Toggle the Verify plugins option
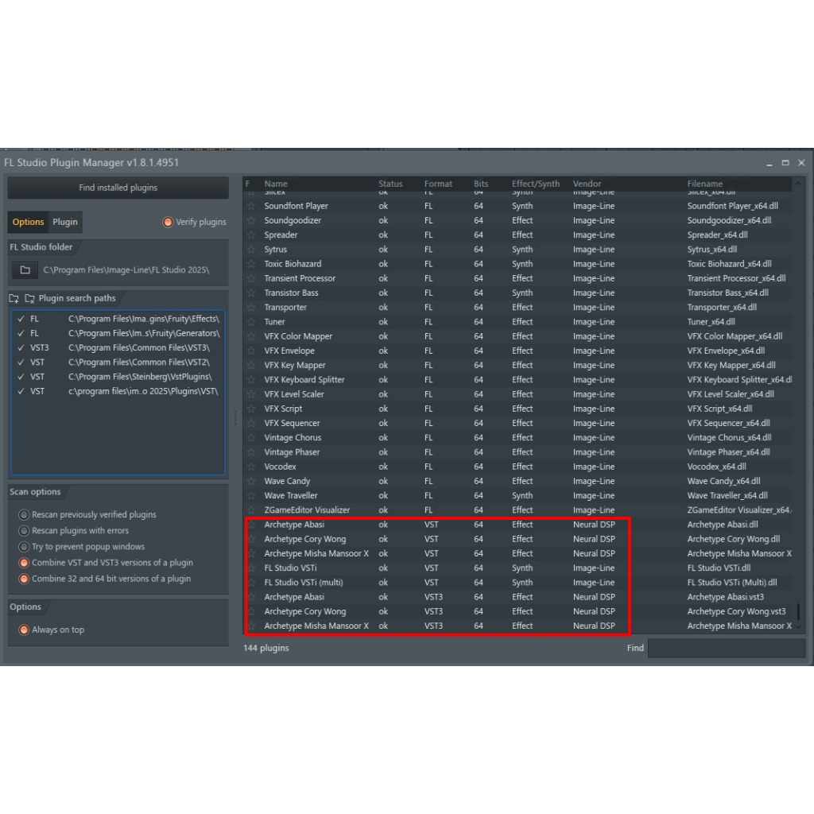This screenshot has width=814, height=814. point(168,223)
